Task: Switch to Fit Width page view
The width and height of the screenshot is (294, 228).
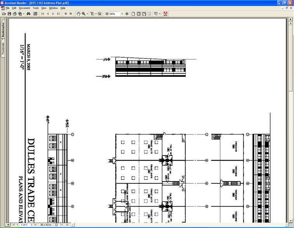Action: (x=144, y=14)
